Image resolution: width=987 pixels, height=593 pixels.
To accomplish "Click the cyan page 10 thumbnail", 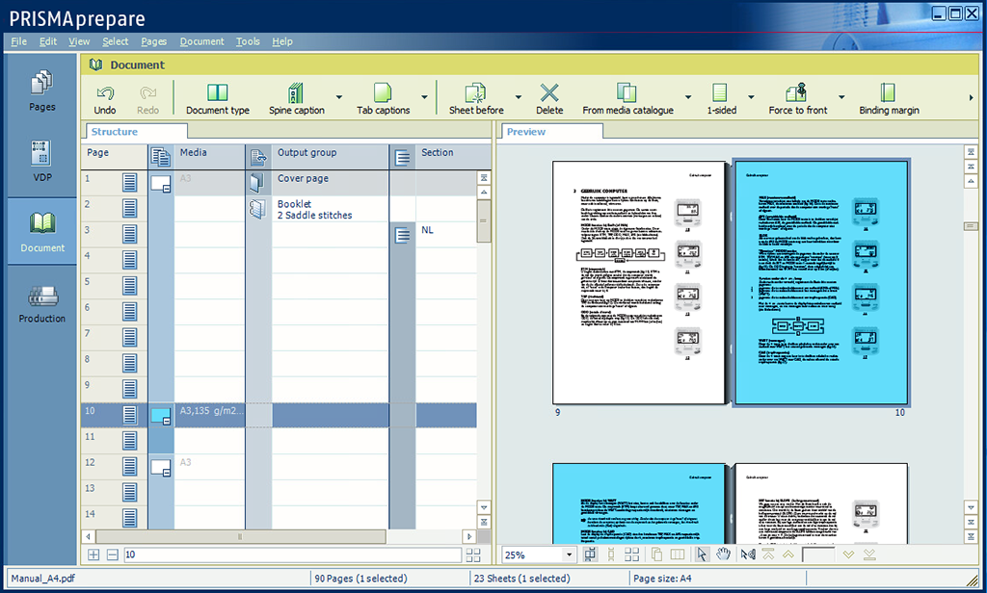I will pos(821,282).
